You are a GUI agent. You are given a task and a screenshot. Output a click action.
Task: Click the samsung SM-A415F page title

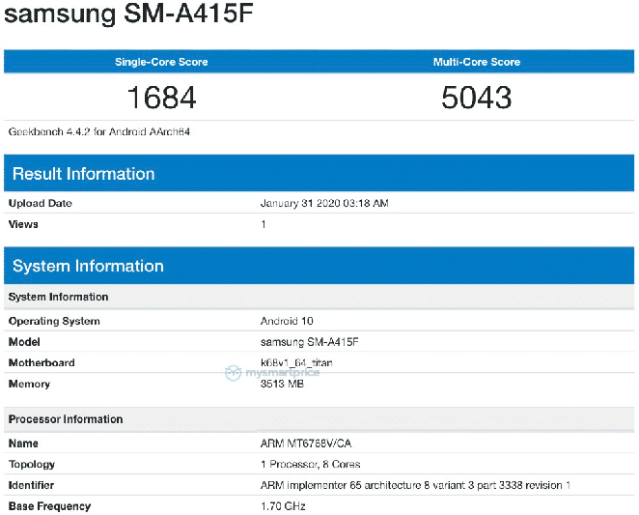(x=133, y=18)
